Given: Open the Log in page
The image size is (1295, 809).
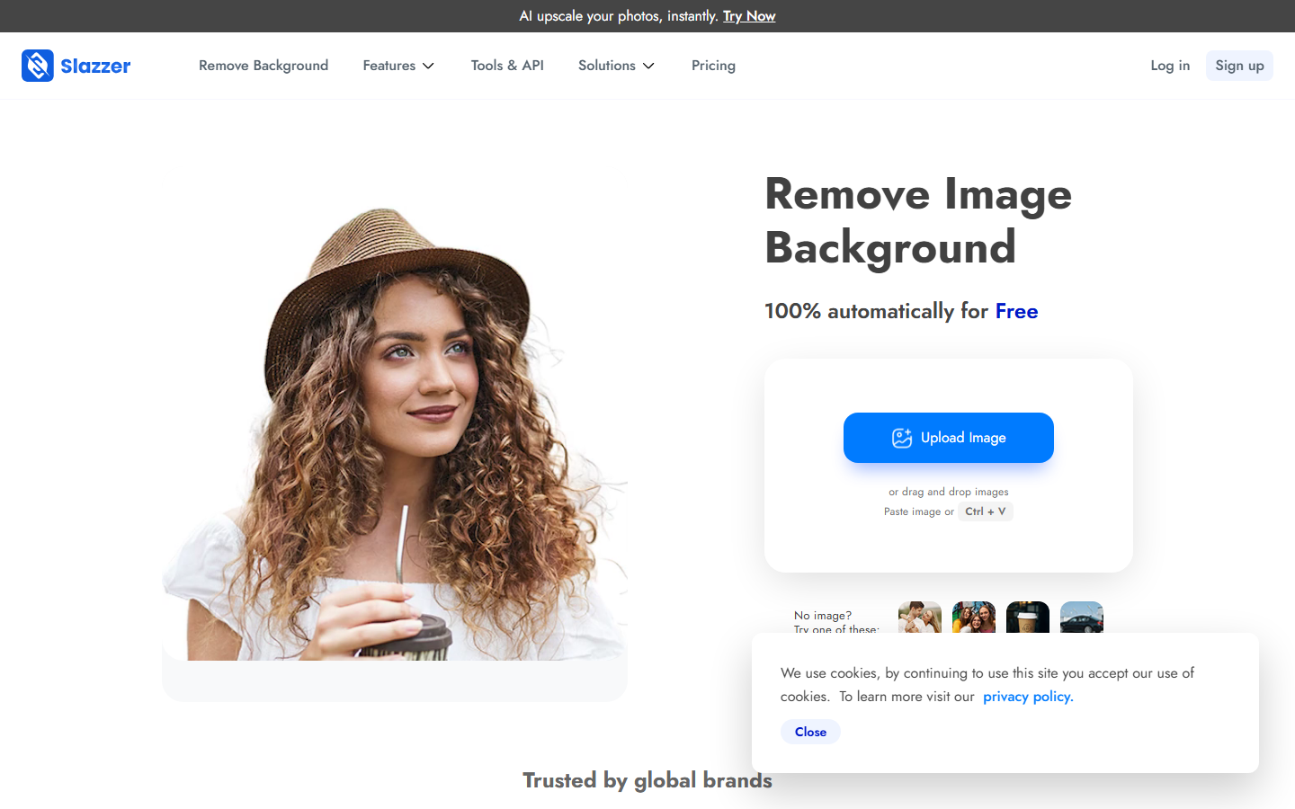Looking at the screenshot, I should 1169,65.
